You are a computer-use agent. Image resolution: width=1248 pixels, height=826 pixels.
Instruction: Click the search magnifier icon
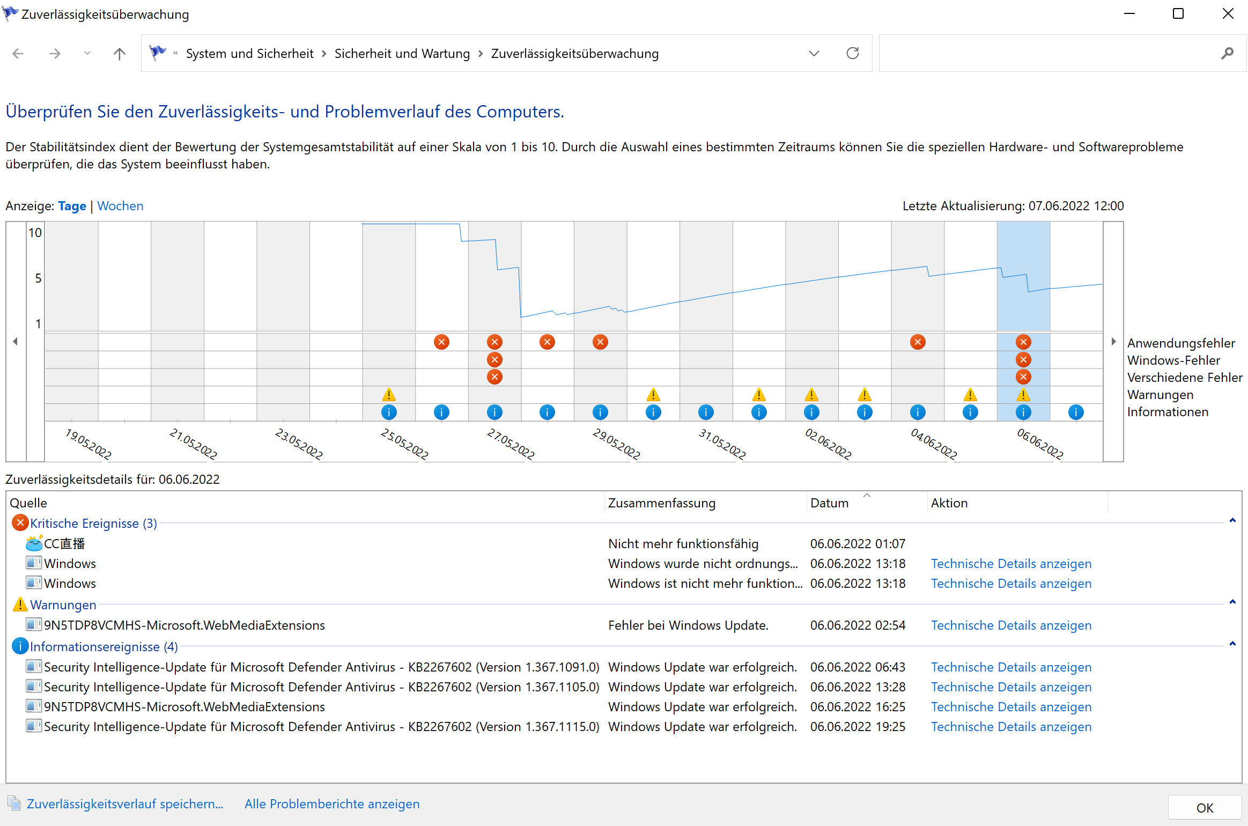click(x=1227, y=53)
